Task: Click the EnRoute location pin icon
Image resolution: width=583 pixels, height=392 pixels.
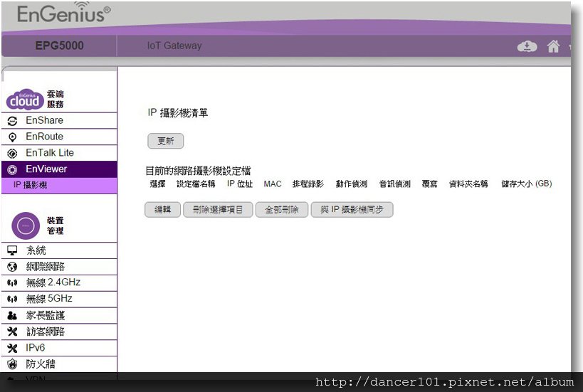Action: point(12,137)
